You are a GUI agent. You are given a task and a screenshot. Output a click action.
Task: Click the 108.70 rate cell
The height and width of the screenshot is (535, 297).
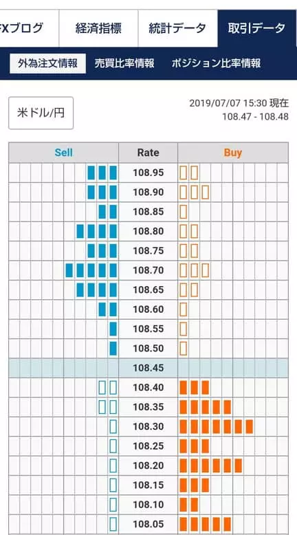point(148,270)
